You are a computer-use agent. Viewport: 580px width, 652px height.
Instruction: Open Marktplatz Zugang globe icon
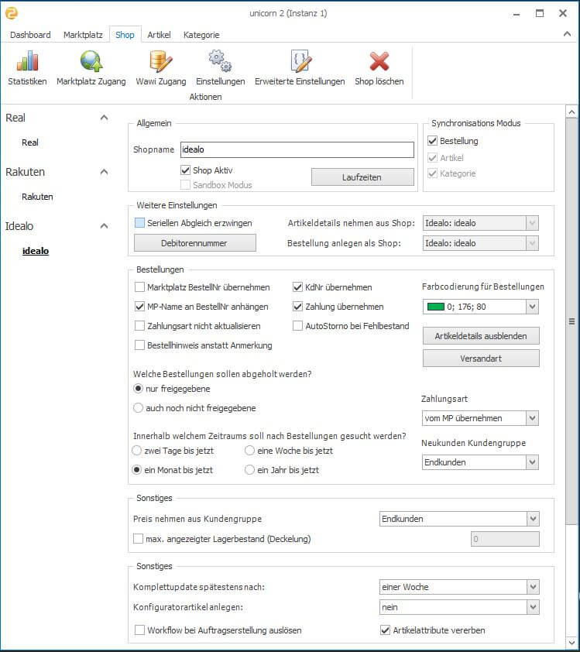[x=91, y=61]
